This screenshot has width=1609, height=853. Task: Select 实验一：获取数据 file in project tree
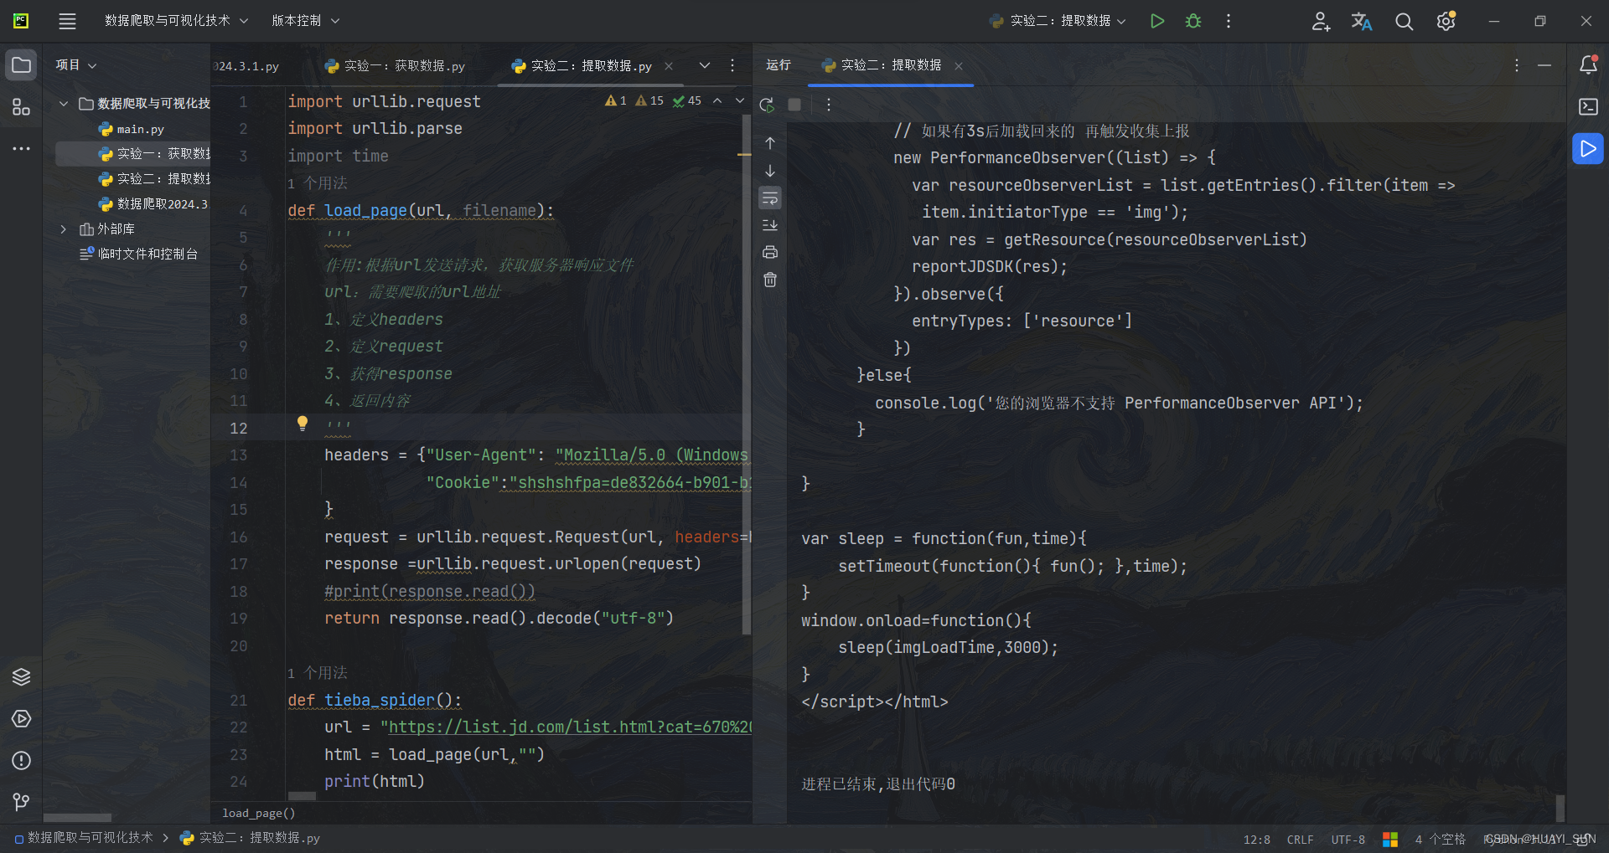(x=154, y=154)
